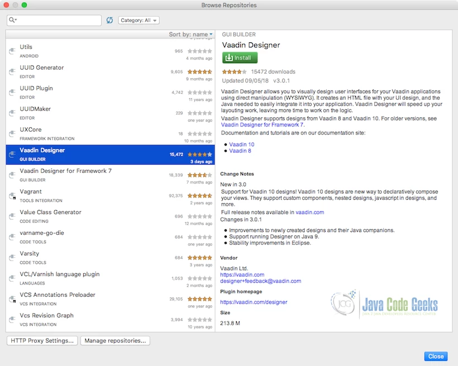Image resolution: width=458 pixels, height=366 pixels.
Task: Select the varname-go-die row
Action: 110,237
